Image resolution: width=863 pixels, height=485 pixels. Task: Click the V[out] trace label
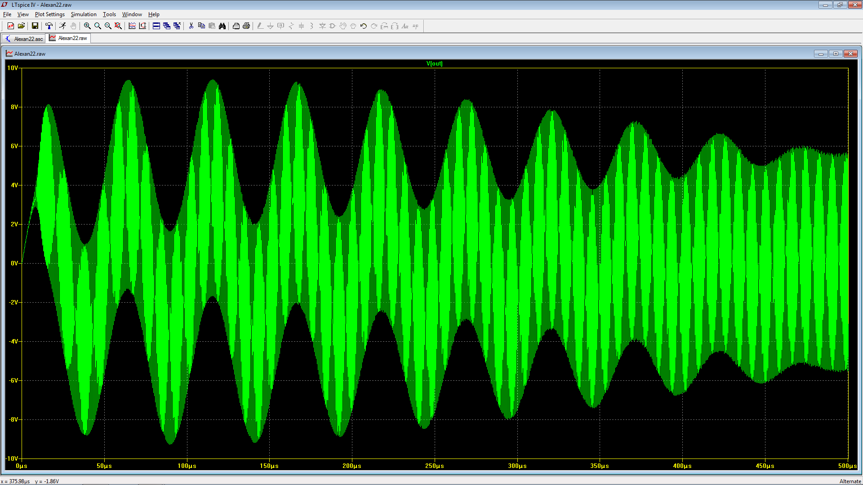[x=434, y=63]
